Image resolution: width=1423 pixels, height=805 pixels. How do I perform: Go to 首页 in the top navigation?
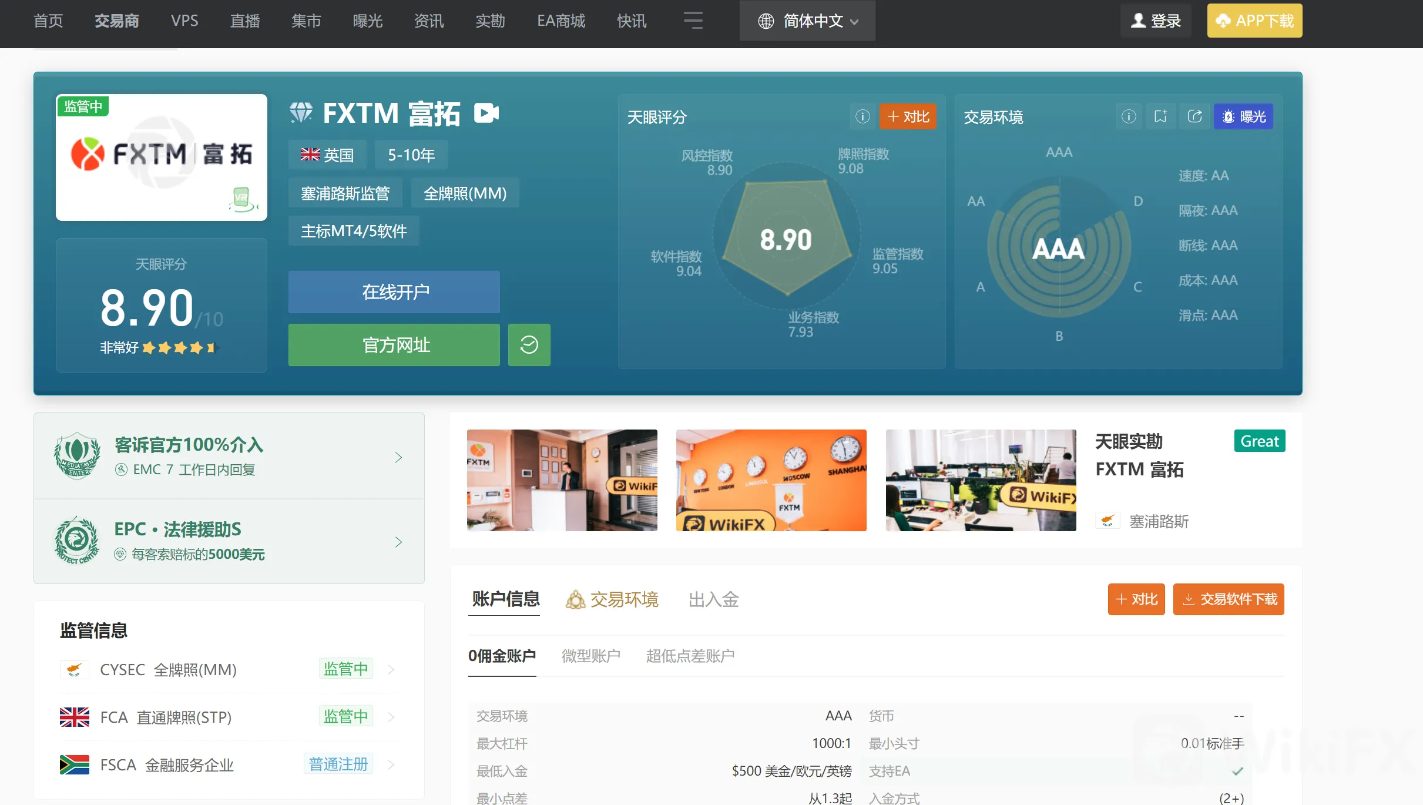pyautogui.click(x=48, y=21)
